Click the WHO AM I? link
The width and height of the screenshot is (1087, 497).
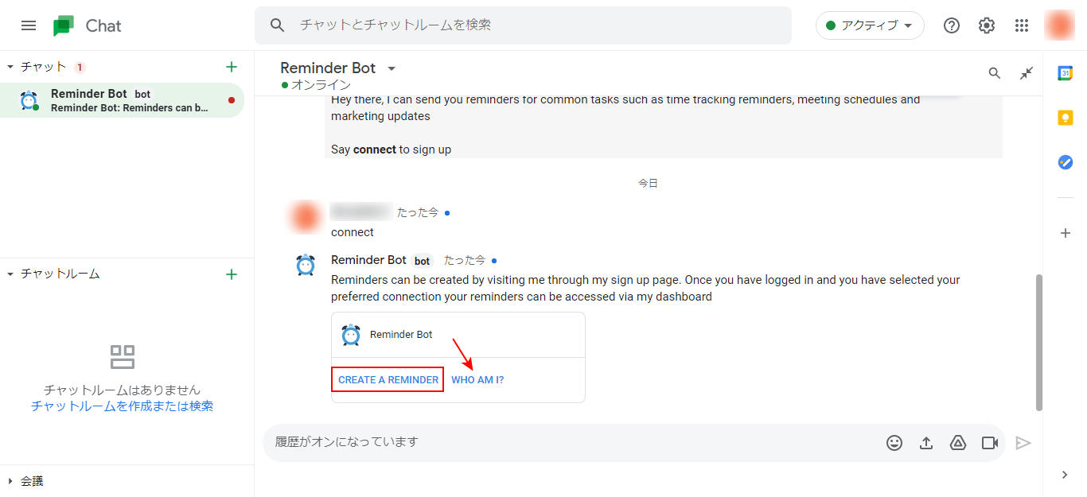click(477, 379)
